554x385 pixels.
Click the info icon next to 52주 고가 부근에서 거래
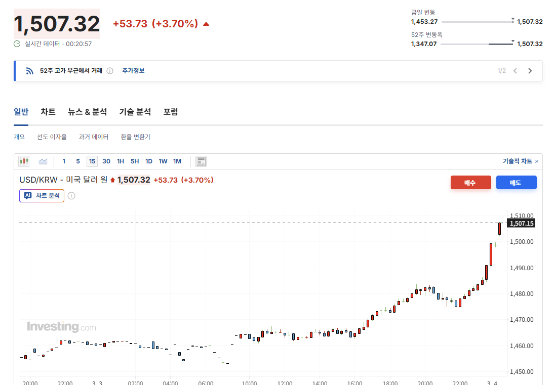110,71
